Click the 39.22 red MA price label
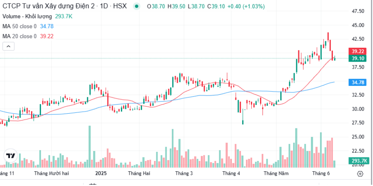Viewport: 373px width, 186px height. [x=357, y=51]
